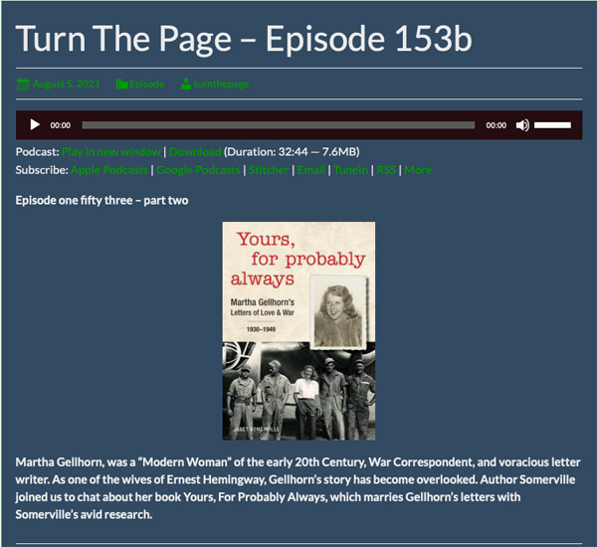Download the podcast episode

[x=195, y=152]
